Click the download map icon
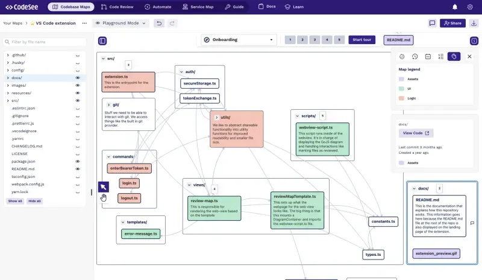This screenshot has height=280, width=482. pyautogui.click(x=474, y=23)
